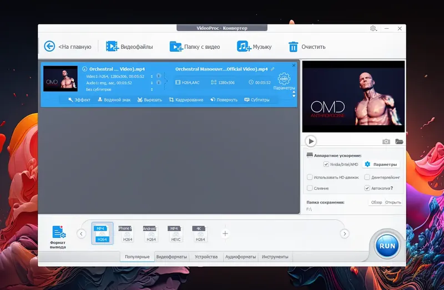Enable Деинтерлейсинг checkbox

tap(367, 177)
